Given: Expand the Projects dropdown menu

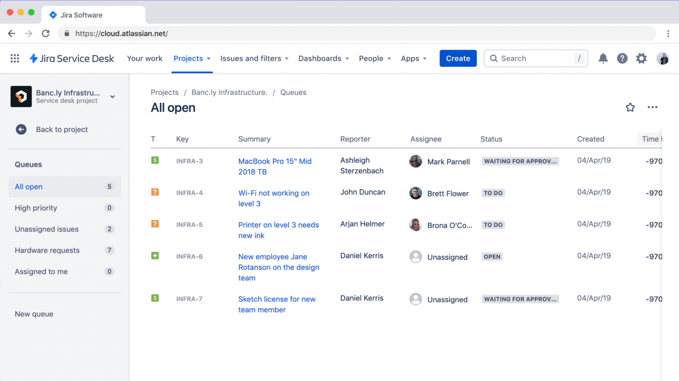Looking at the screenshot, I should point(192,58).
